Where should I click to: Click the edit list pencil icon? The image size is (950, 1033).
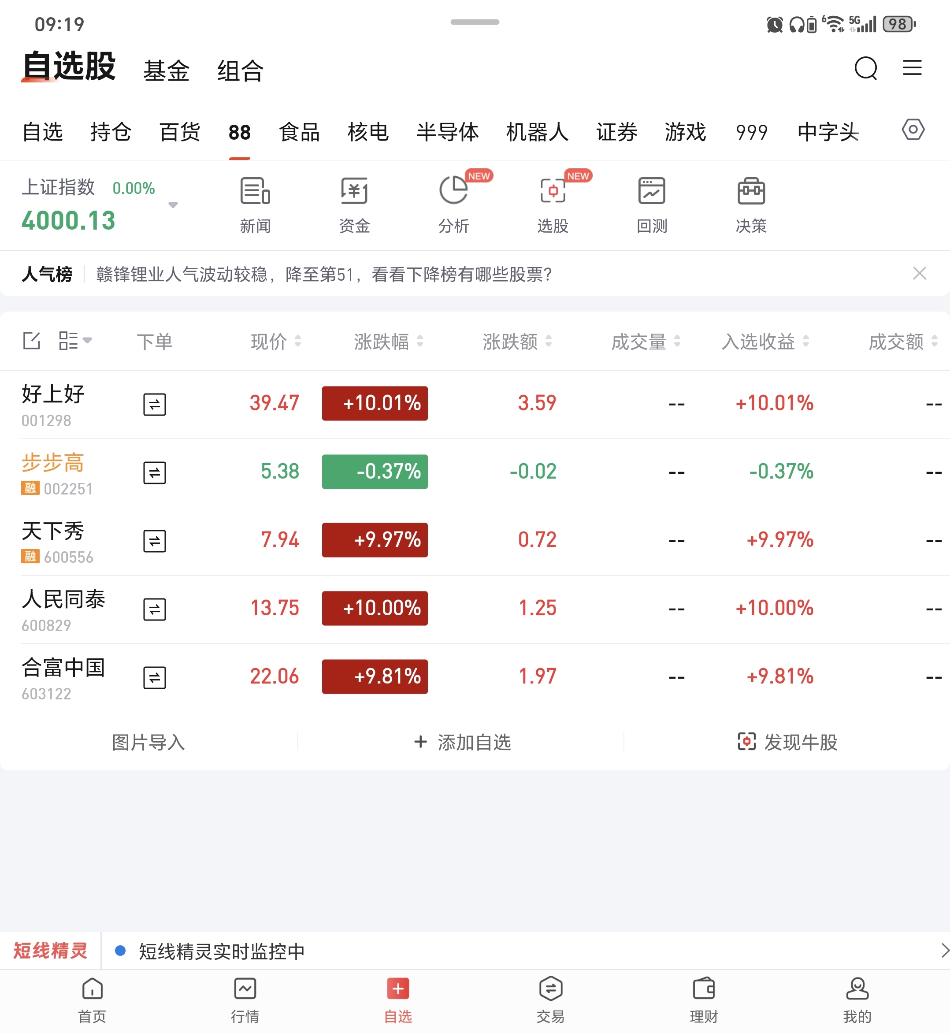(x=32, y=340)
